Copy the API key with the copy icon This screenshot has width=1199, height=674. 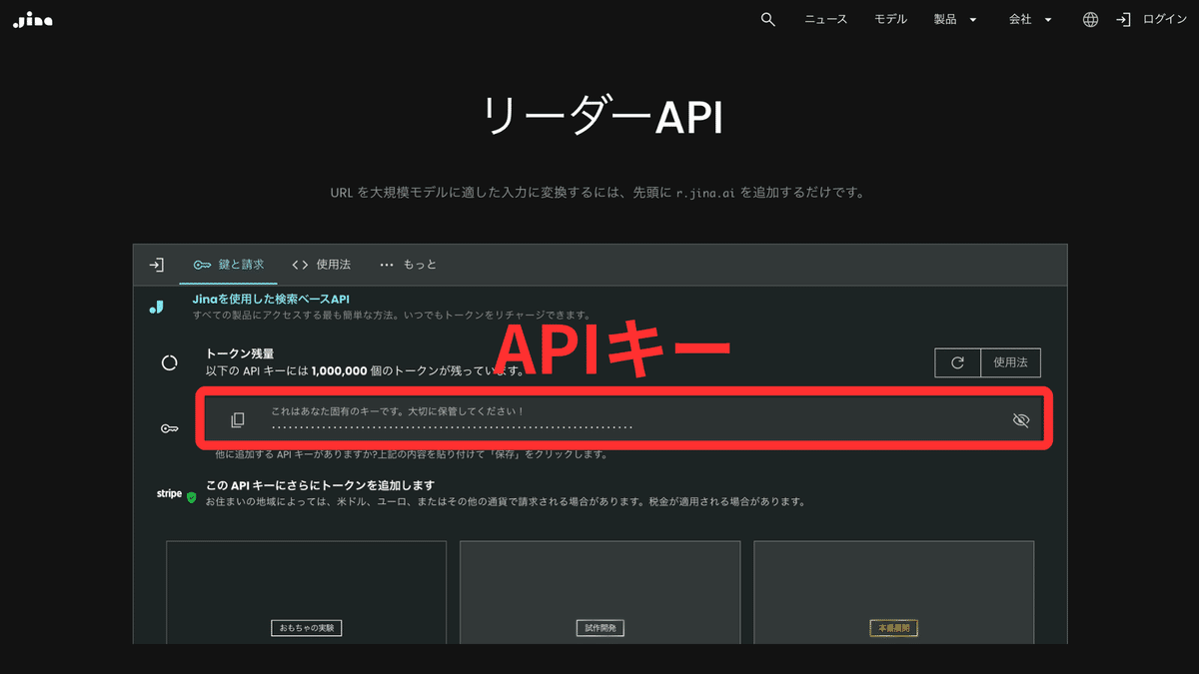point(238,419)
